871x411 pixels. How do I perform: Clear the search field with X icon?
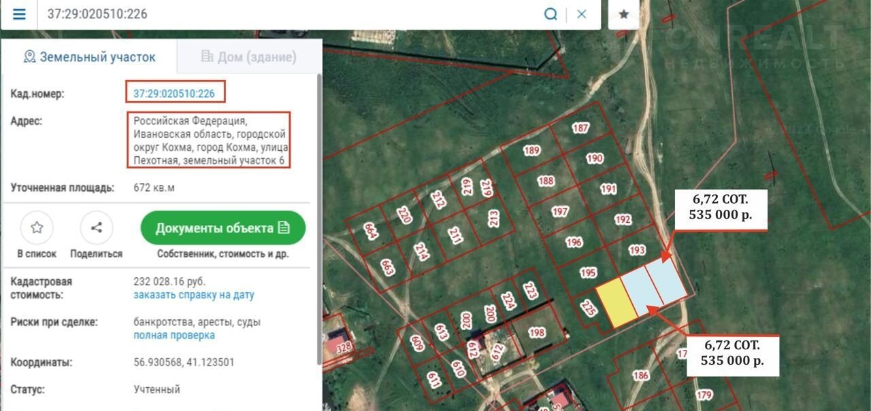click(x=582, y=14)
